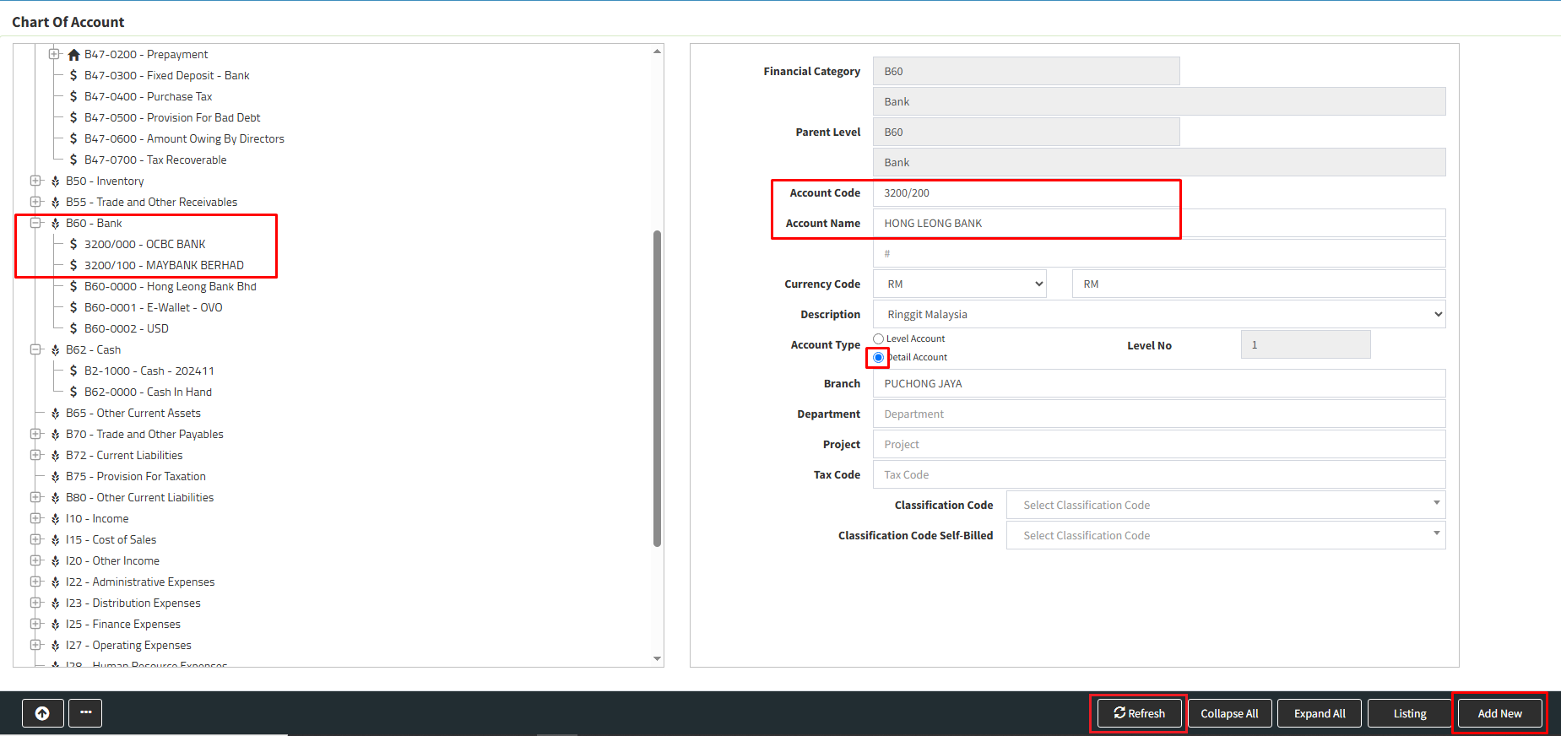Image resolution: width=1561 pixels, height=736 pixels.
Task: Click the tree icon beside I10 Income
Action: [x=55, y=519]
